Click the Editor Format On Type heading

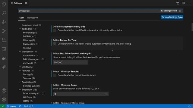tap(65, 40)
